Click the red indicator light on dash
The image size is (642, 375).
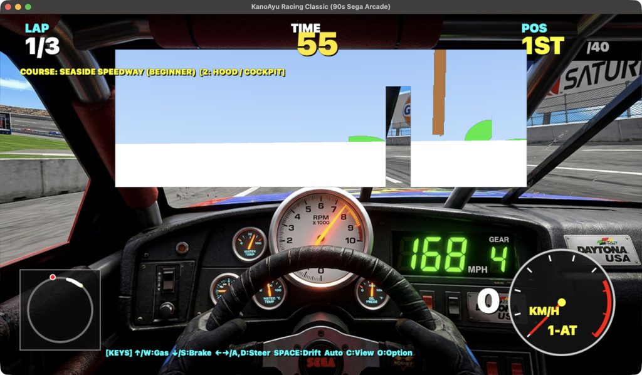[x=182, y=247]
